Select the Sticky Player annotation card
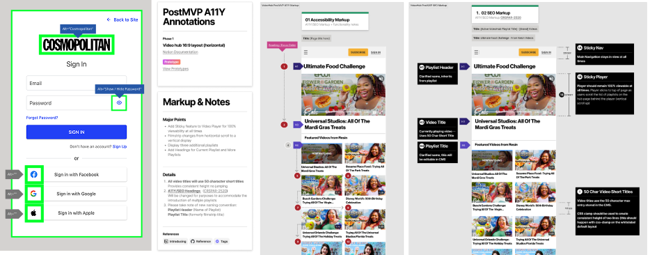The width and height of the screenshot is (650, 255). 605,94
